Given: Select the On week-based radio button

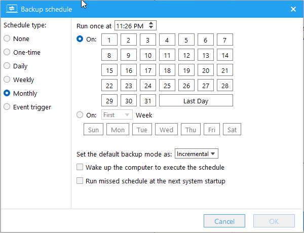Looking at the screenshot, I should (80, 115).
